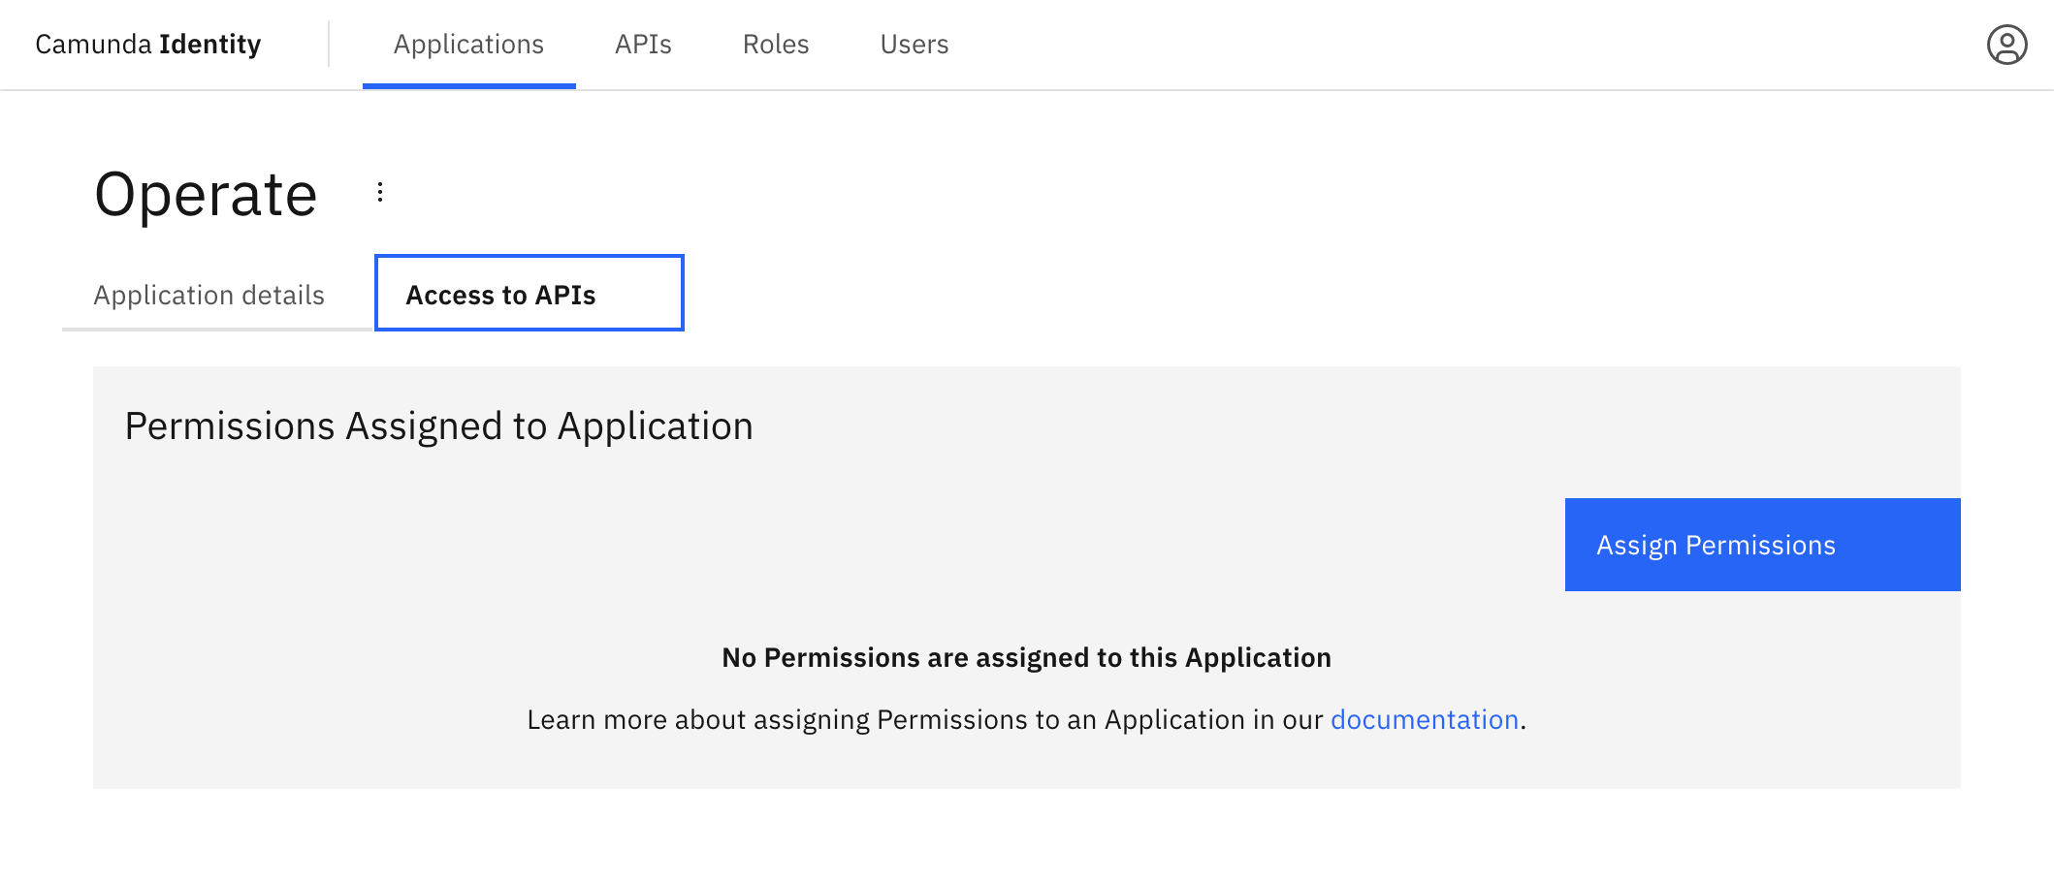This screenshot has width=2054, height=882.
Task: Click the Permissions Assigned to Application heading
Action: (437, 425)
